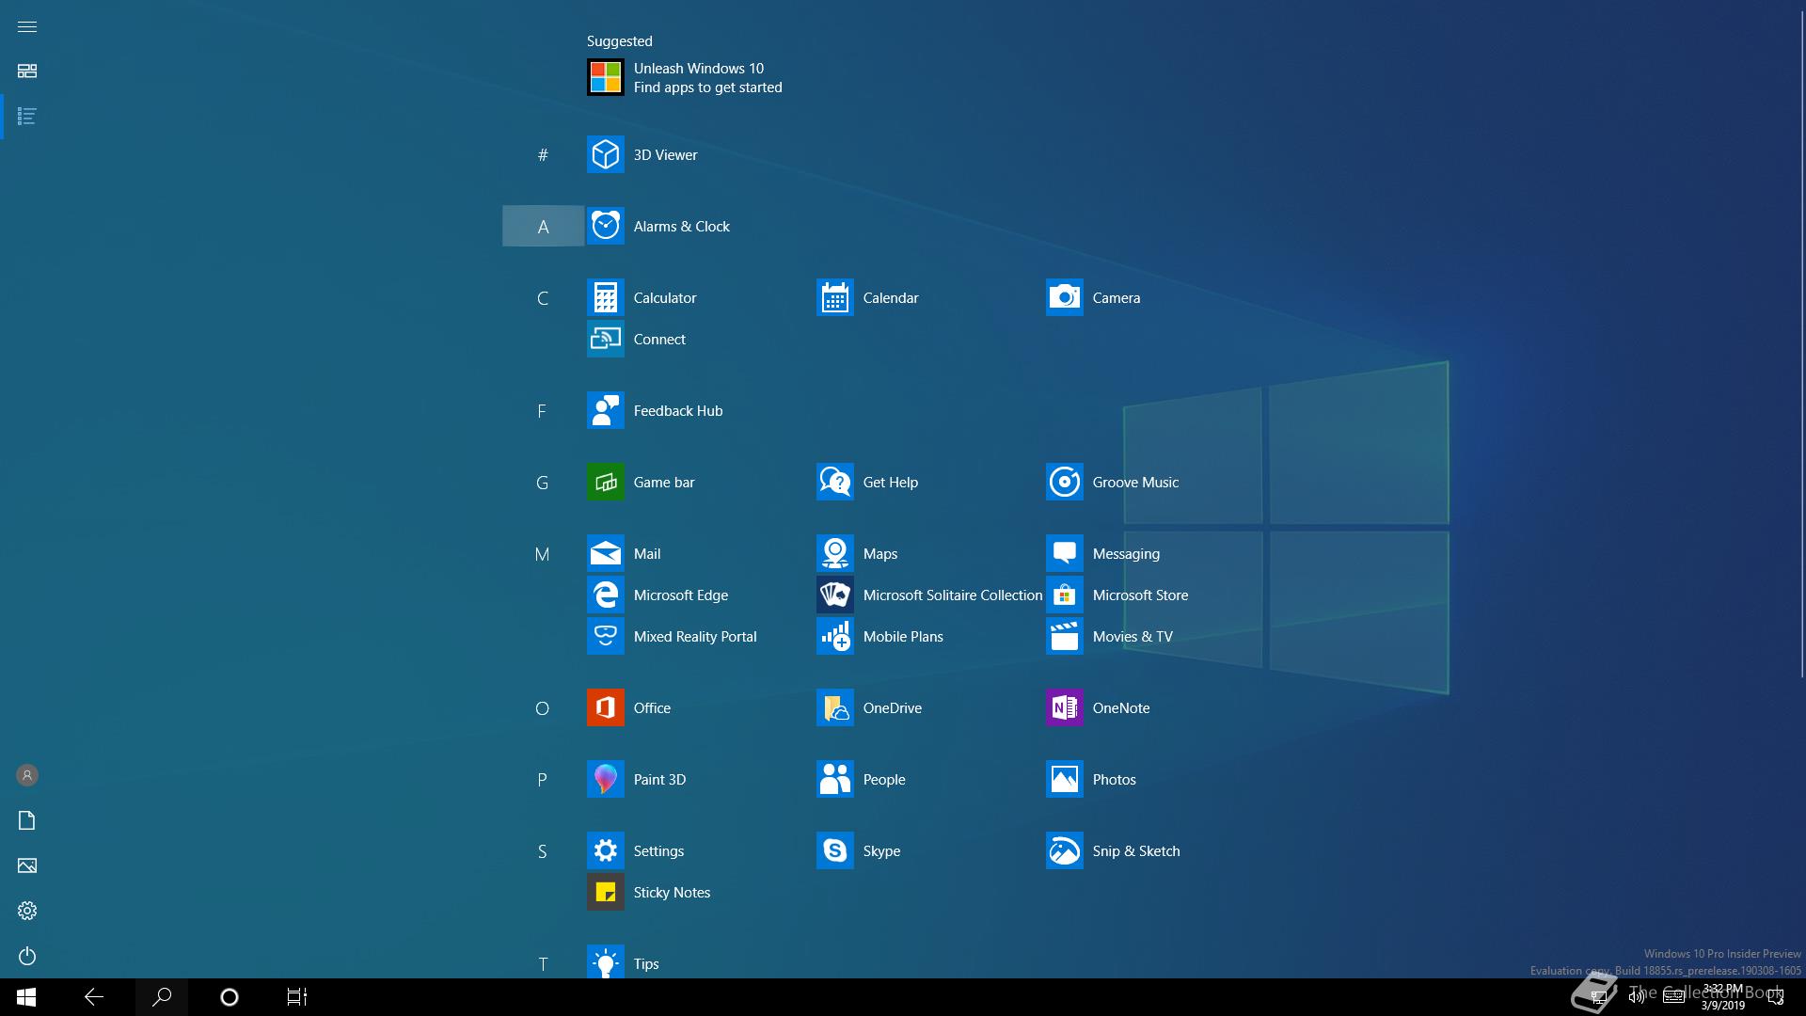Open the Sticky Notes icon

[605, 892]
